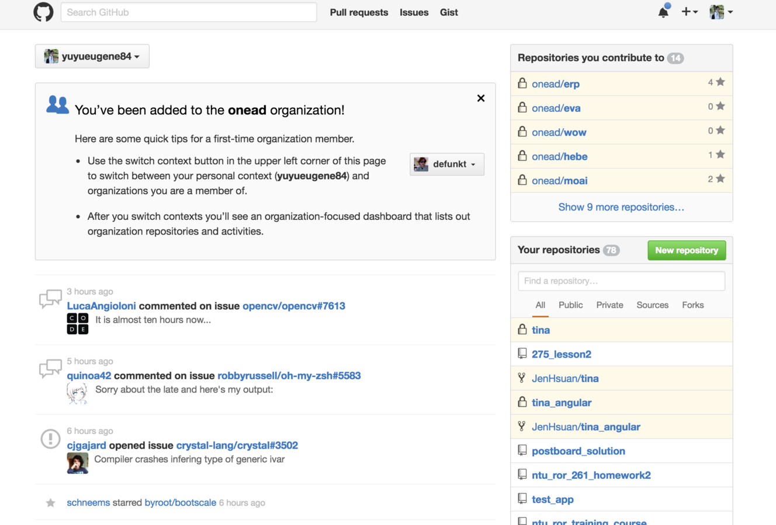Dismiss the onead organization notice

click(481, 98)
